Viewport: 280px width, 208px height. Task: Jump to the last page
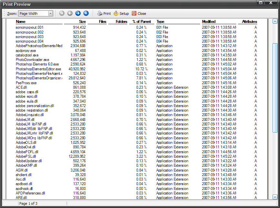click(x=86, y=14)
